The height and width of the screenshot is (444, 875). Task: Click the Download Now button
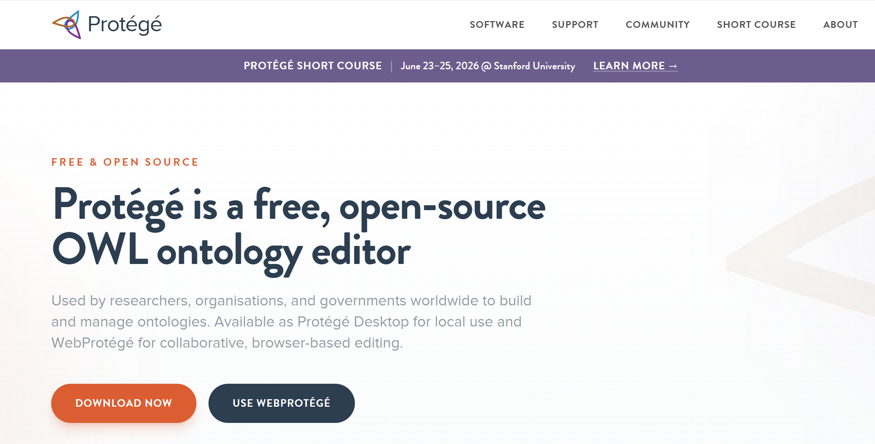124,403
